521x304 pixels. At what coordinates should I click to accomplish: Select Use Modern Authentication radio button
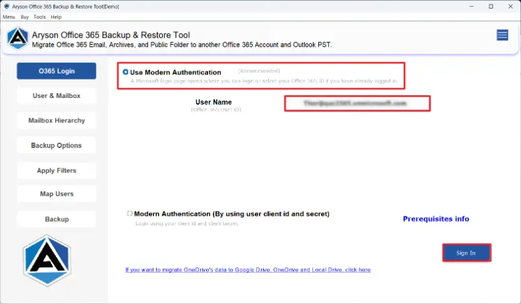coord(126,72)
